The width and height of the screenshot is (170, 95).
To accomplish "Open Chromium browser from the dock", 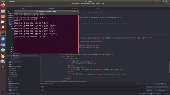I will click(x=3, y=45).
